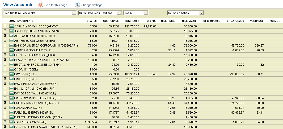Screen dimensions: 283x129
Task: Click the ST GAIN/LOSS column header
Action: point(212,21)
